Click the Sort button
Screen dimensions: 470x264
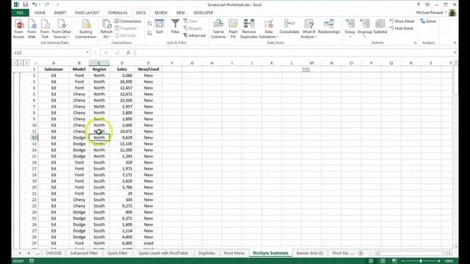159,26
